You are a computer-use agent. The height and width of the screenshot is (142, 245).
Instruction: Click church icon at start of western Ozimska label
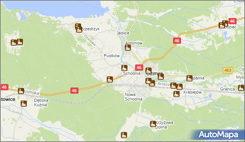point(21,91)
